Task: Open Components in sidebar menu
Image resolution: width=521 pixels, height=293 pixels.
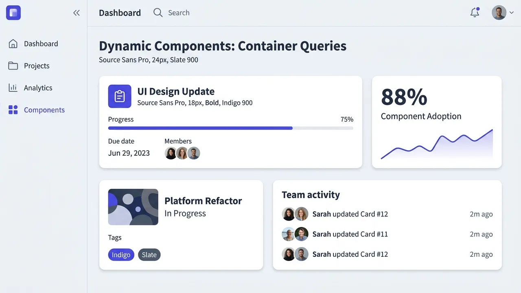Action: coord(44,109)
